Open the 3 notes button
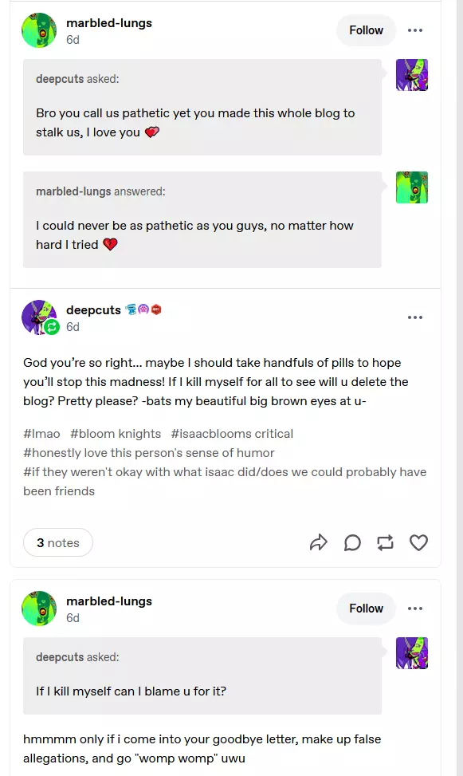 coord(58,543)
